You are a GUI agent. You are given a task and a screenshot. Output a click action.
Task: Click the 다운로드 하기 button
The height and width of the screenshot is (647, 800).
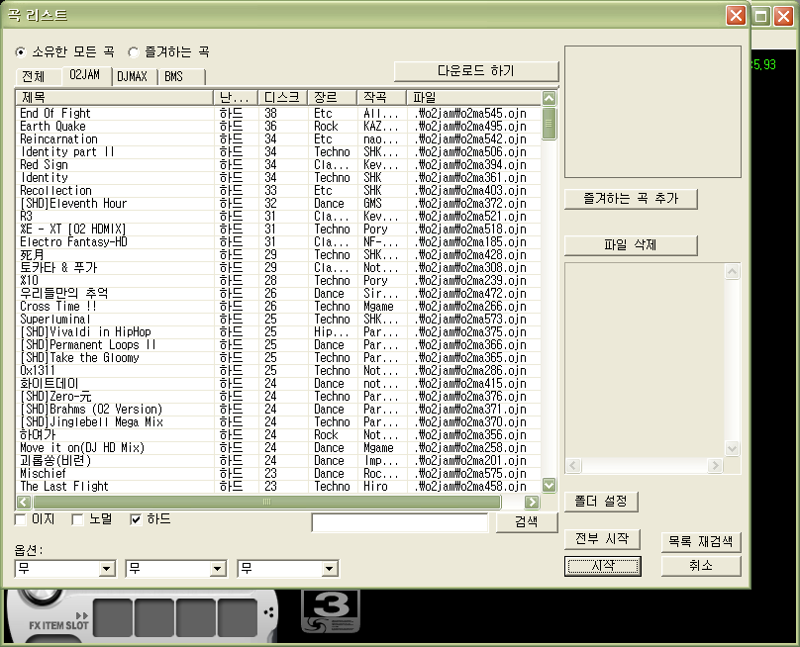coord(475,71)
